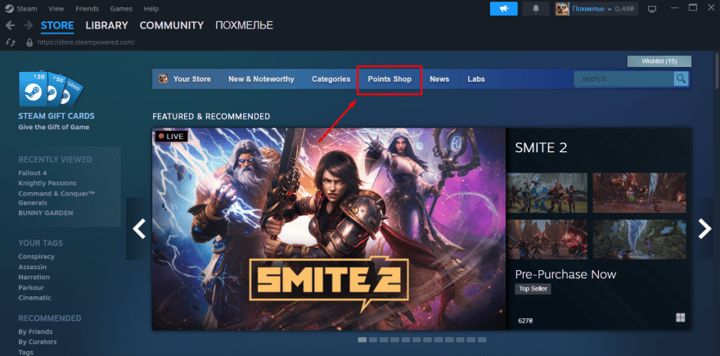Open the Points Shop tab

tap(389, 79)
